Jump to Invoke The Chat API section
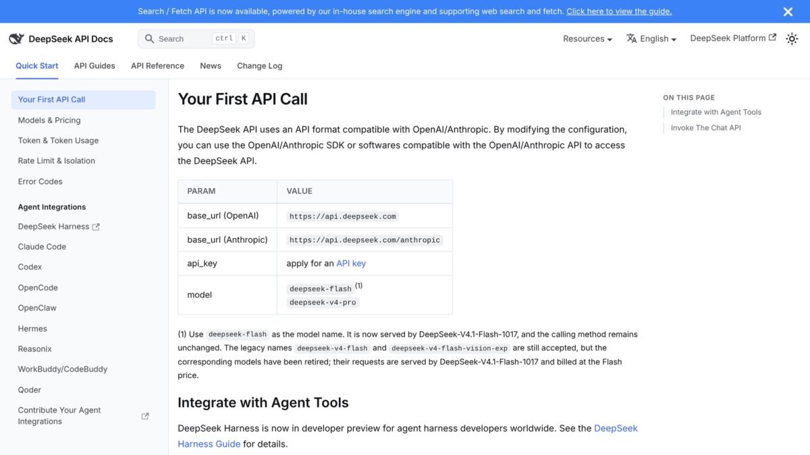This screenshot has height=455, width=810. tap(705, 128)
